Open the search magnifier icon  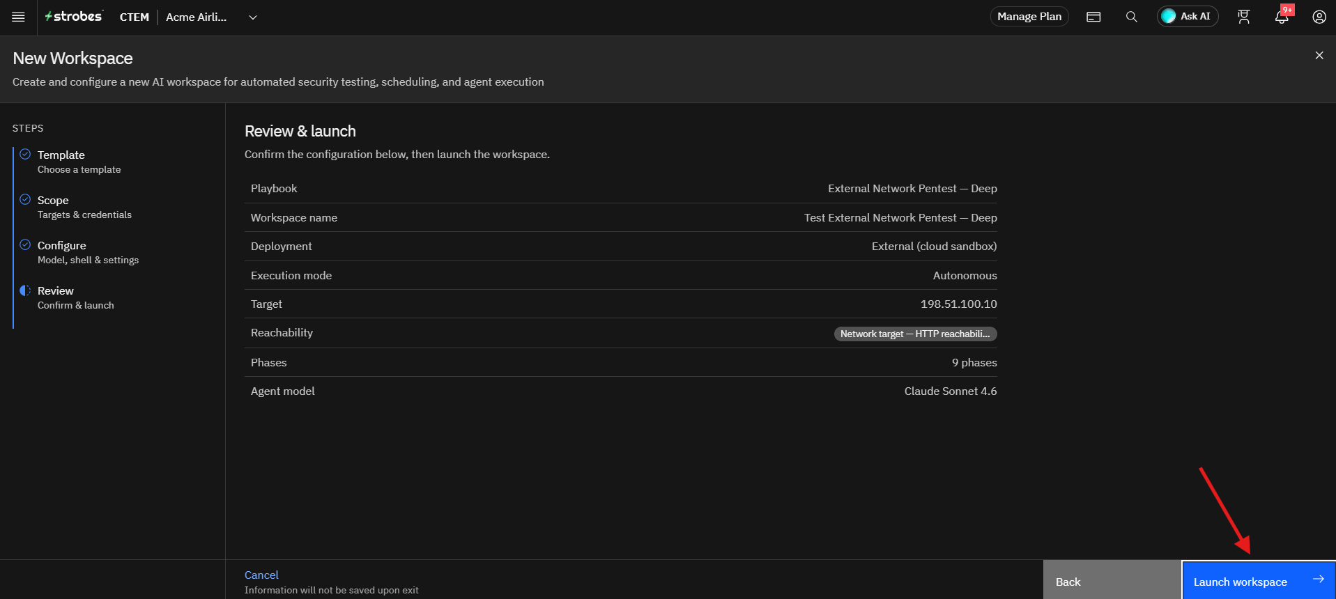[1131, 17]
